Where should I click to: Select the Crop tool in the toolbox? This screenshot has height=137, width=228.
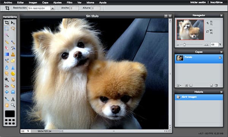tap(7, 23)
